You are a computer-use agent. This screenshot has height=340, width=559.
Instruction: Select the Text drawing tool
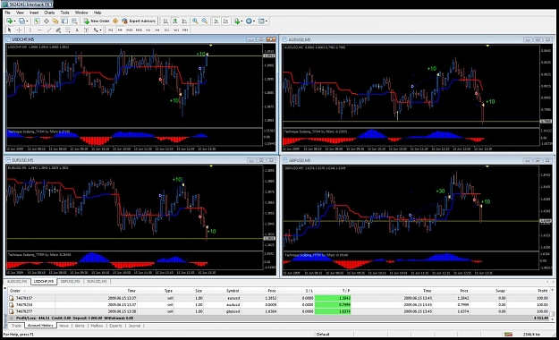[x=77, y=30]
